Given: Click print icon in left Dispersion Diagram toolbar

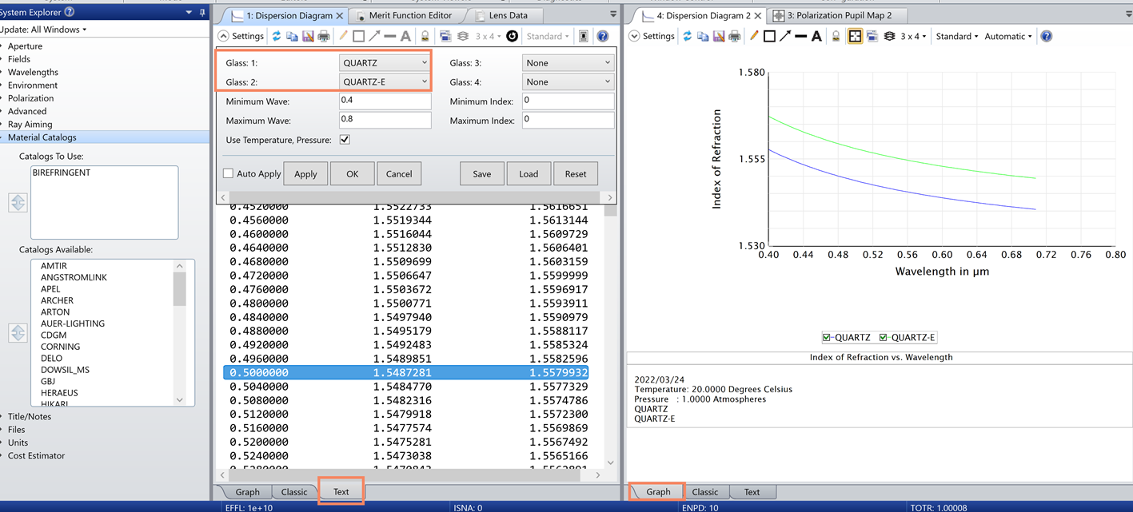Looking at the screenshot, I should (x=324, y=36).
